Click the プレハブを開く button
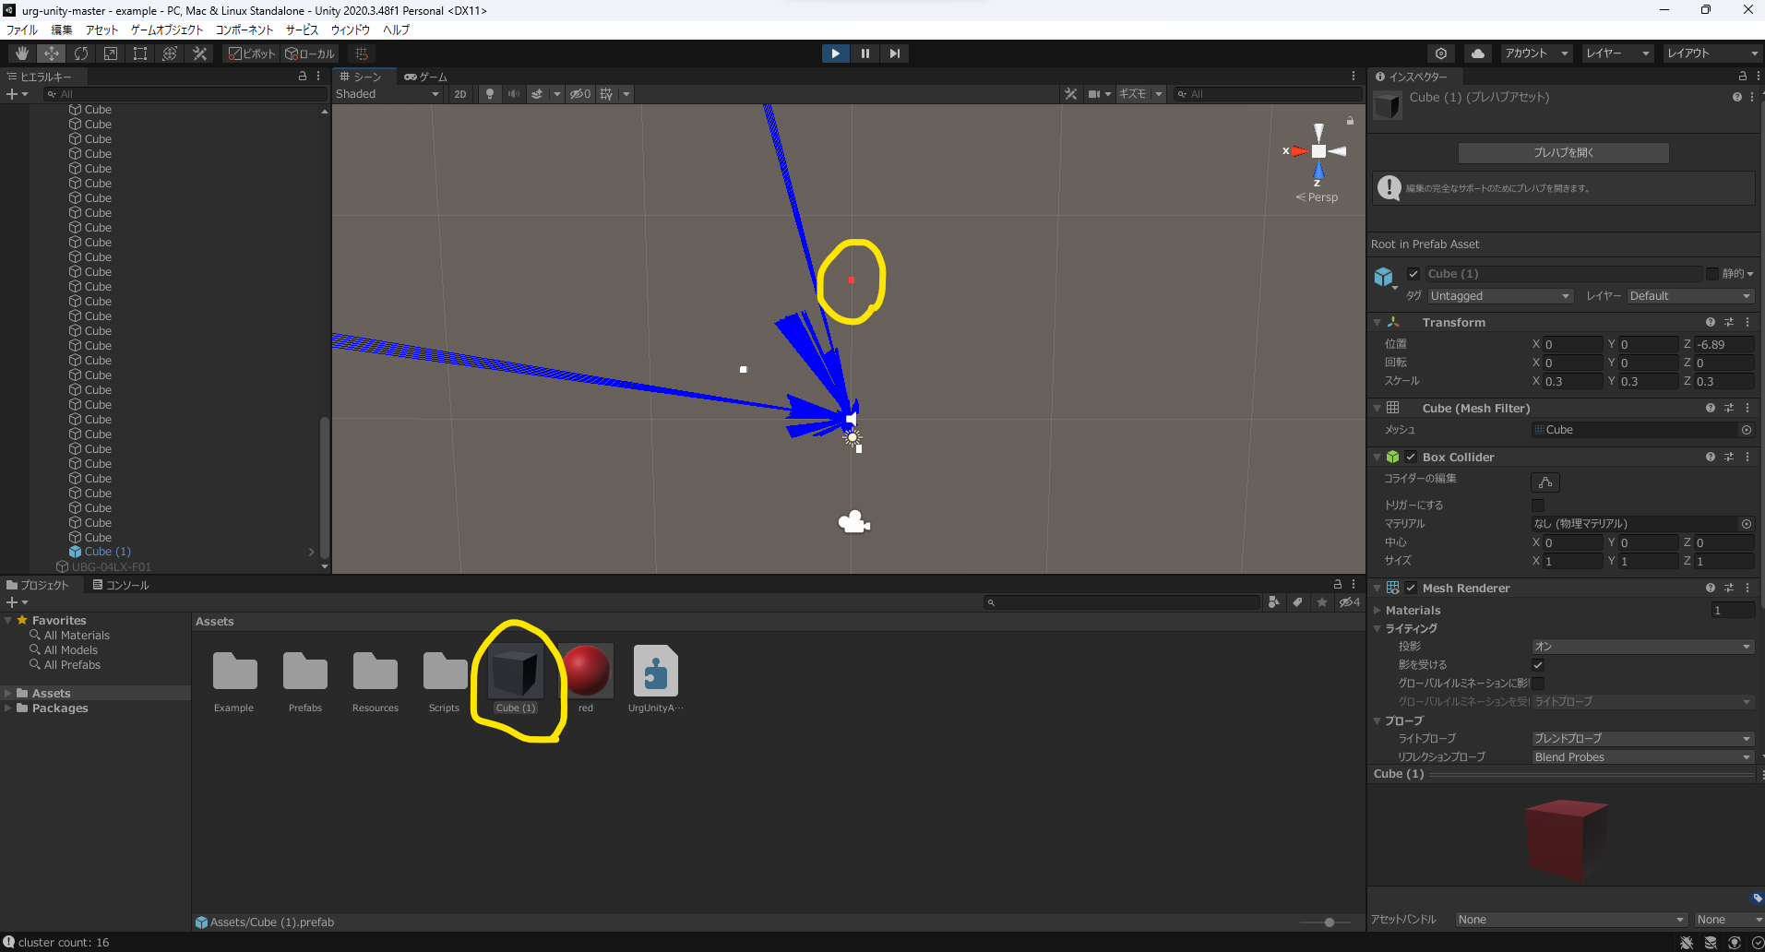1765x952 pixels. point(1563,152)
